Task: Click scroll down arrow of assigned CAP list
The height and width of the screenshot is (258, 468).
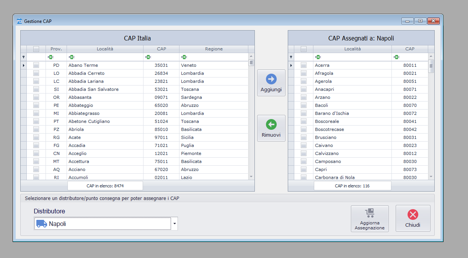Action: tap(431, 177)
